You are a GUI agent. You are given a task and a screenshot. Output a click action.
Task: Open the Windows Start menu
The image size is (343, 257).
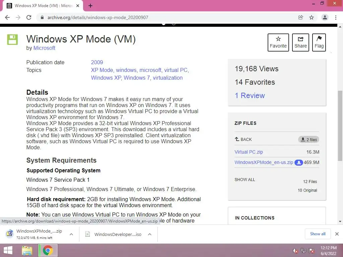[x=8, y=250]
